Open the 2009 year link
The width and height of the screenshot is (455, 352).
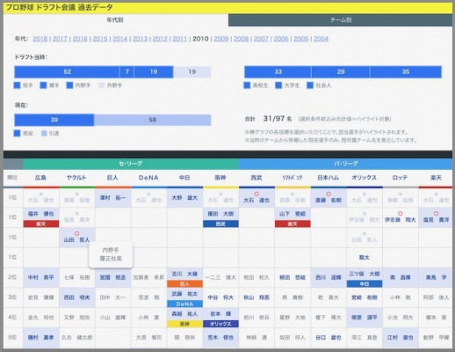click(221, 39)
